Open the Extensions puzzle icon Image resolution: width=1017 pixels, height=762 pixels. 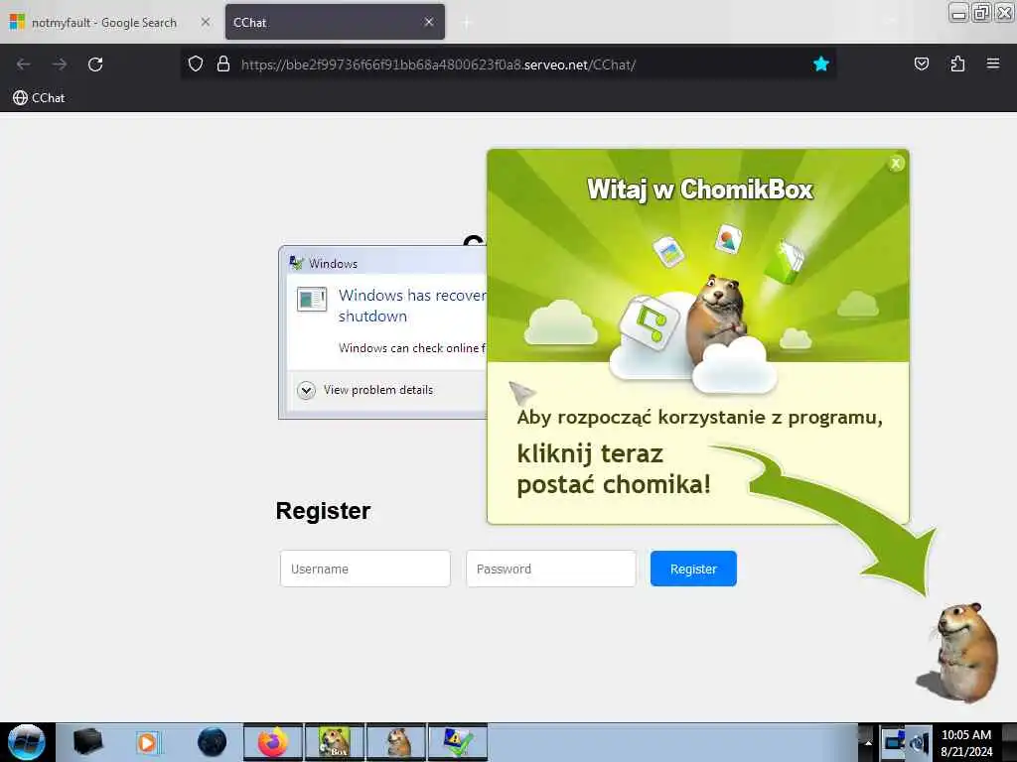pyautogui.click(x=957, y=64)
